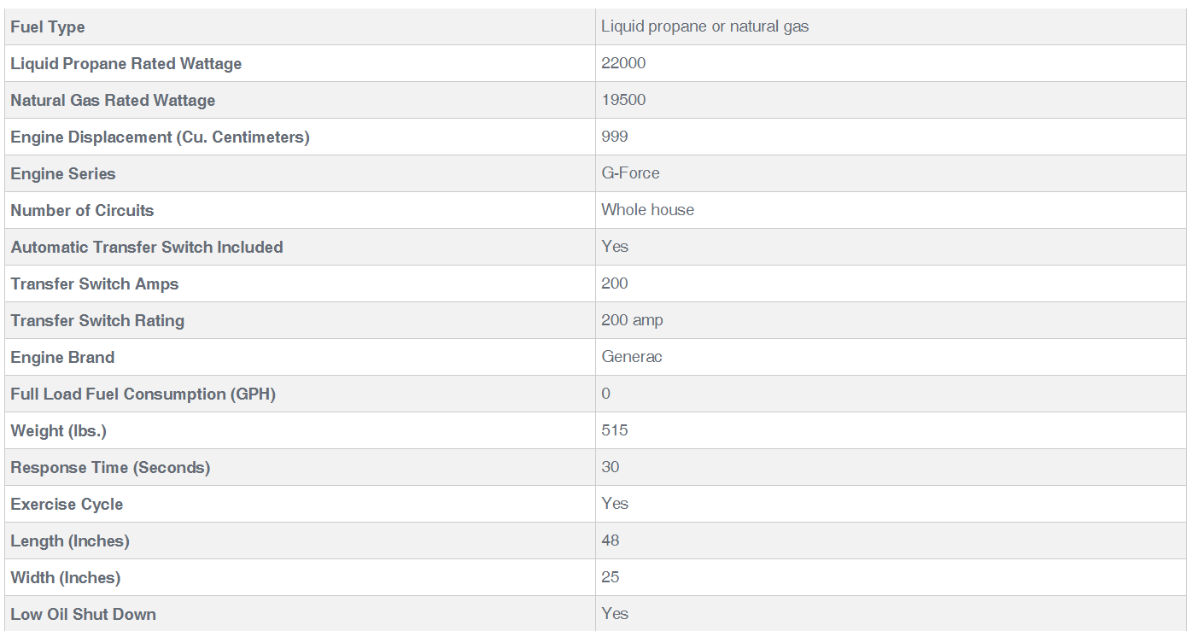Click the 22000 wattage value
This screenshot has width=1192, height=631.
point(623,63)
